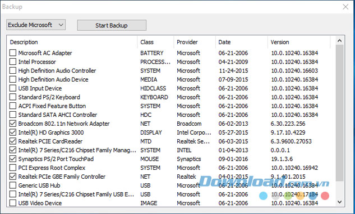Open the Exclude Microsoft dropdown
The image size is (355, 214).
[36, 25]
